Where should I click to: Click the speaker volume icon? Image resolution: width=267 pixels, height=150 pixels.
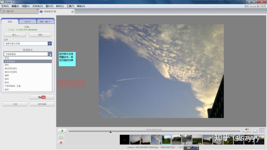click(247, 130)
